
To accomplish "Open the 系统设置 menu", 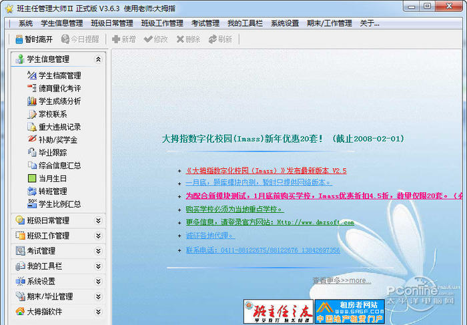I will click(x=285, y=23).
